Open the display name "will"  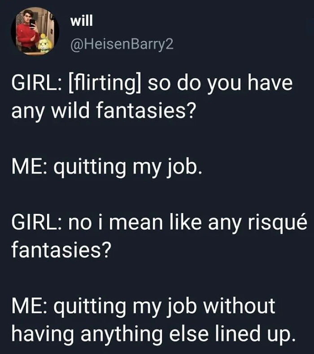[x=81, y=22]
